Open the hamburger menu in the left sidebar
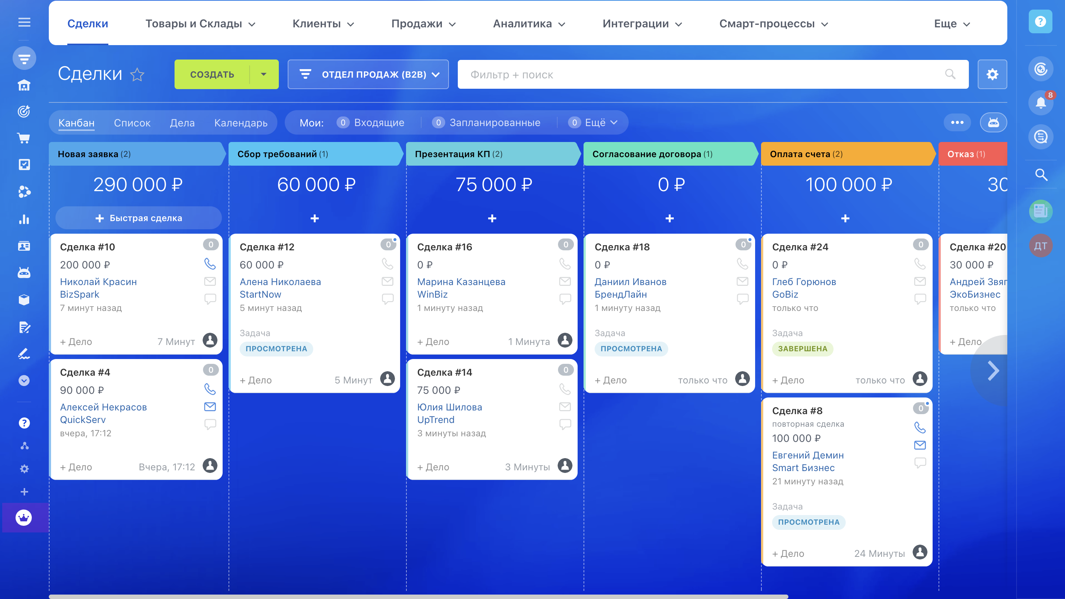 click(24, 22)
